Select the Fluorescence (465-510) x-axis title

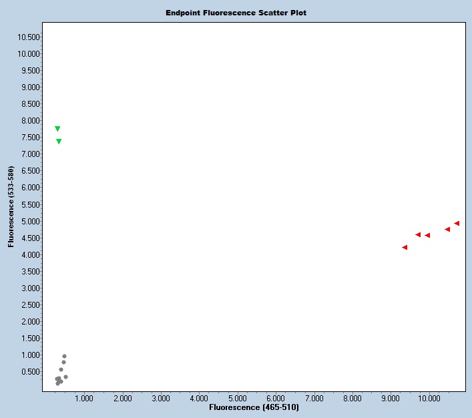[254, 407]
